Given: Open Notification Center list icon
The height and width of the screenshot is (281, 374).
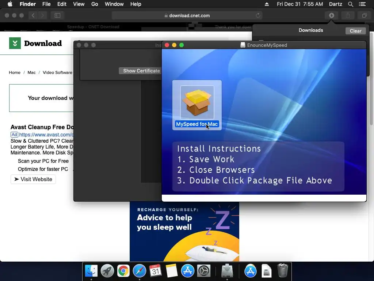Looking at the screenshot, I should click(362, 4).
